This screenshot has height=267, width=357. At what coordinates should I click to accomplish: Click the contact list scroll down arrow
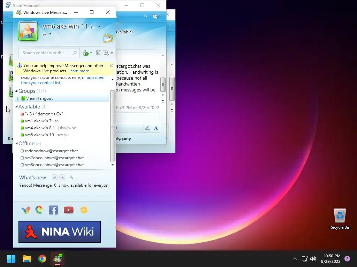tap(113, 165)
